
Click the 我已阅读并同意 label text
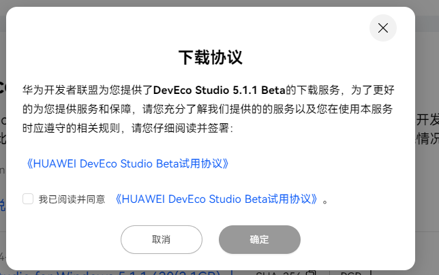72,199
